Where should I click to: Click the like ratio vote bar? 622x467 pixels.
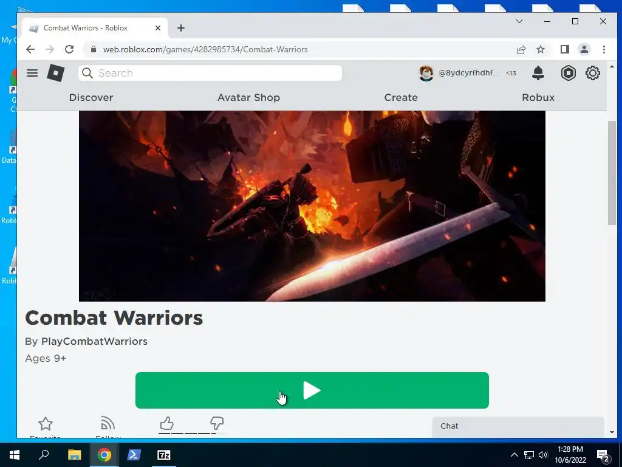pos(191,433)
